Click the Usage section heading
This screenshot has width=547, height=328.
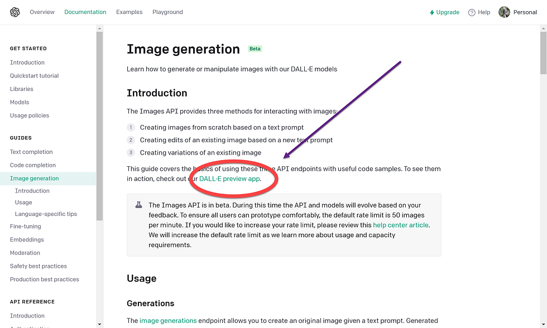tap(142, 278)
